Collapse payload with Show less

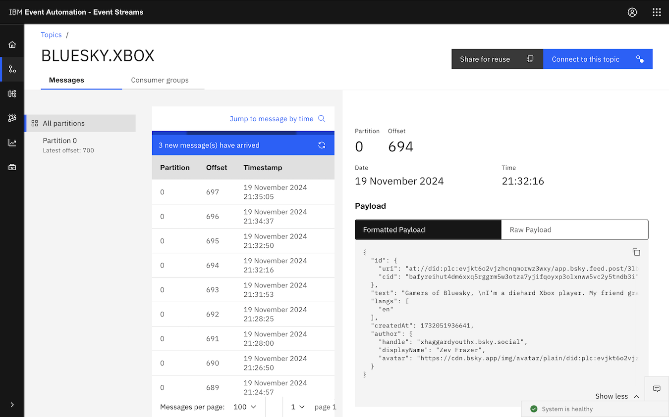(617, 396)
